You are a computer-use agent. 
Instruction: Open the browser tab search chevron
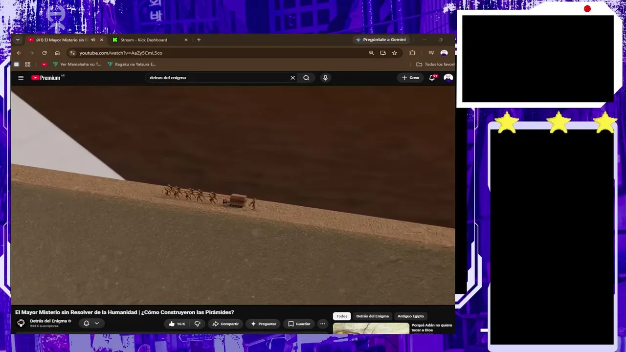click(18, 40)
